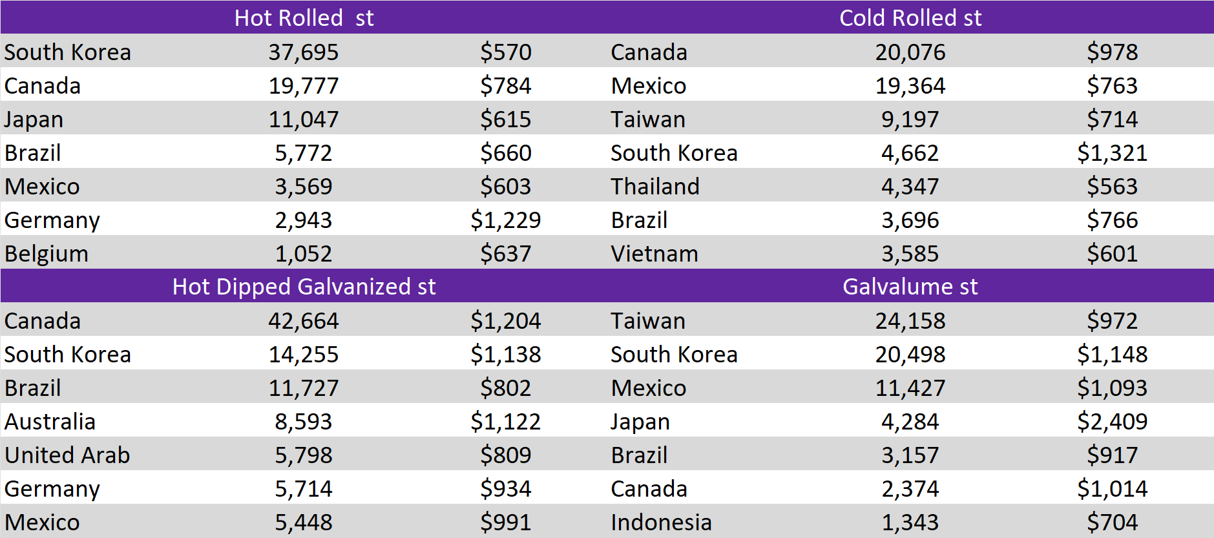
Task: Click the 20,076 volume cell
Action: (x=910, y=52)
